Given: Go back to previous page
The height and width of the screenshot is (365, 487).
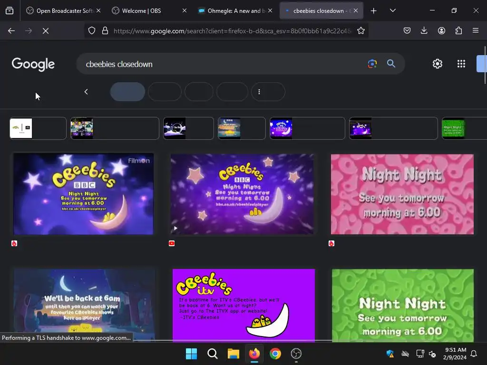Looking at the screenshot, I should click(11, 31).
